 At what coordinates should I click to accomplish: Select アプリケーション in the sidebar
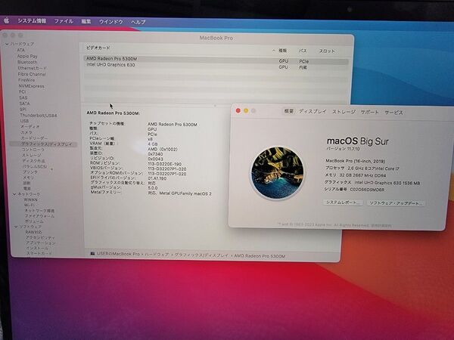click(41, 243)
